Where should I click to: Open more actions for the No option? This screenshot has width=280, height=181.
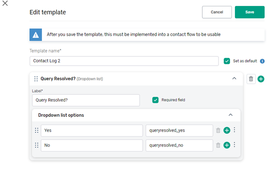click(x=235, y=145)
